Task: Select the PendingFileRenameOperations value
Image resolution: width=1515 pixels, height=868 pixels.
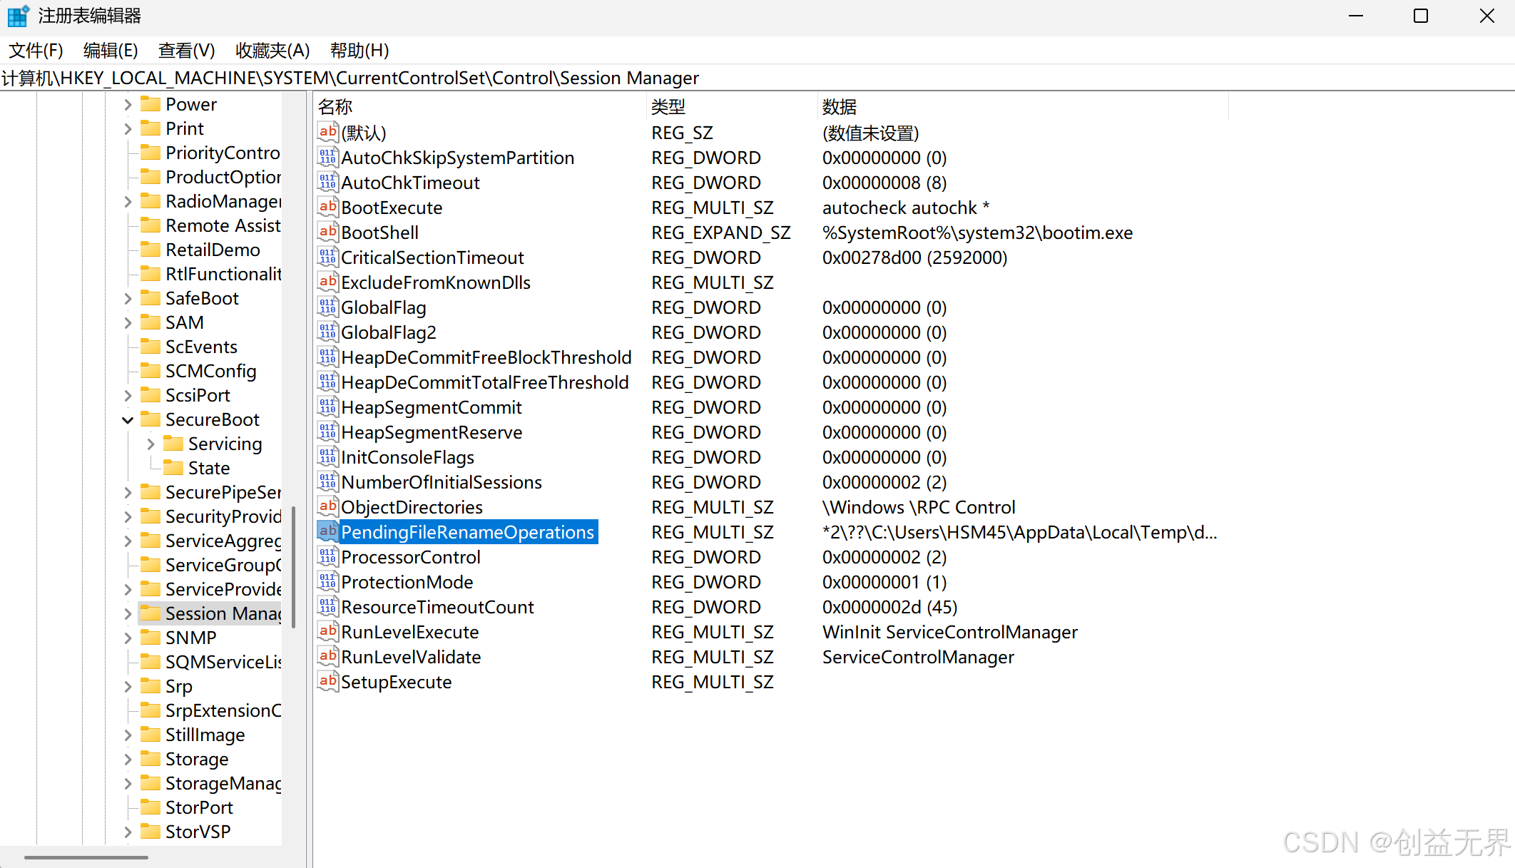Action: click(467, 532)
